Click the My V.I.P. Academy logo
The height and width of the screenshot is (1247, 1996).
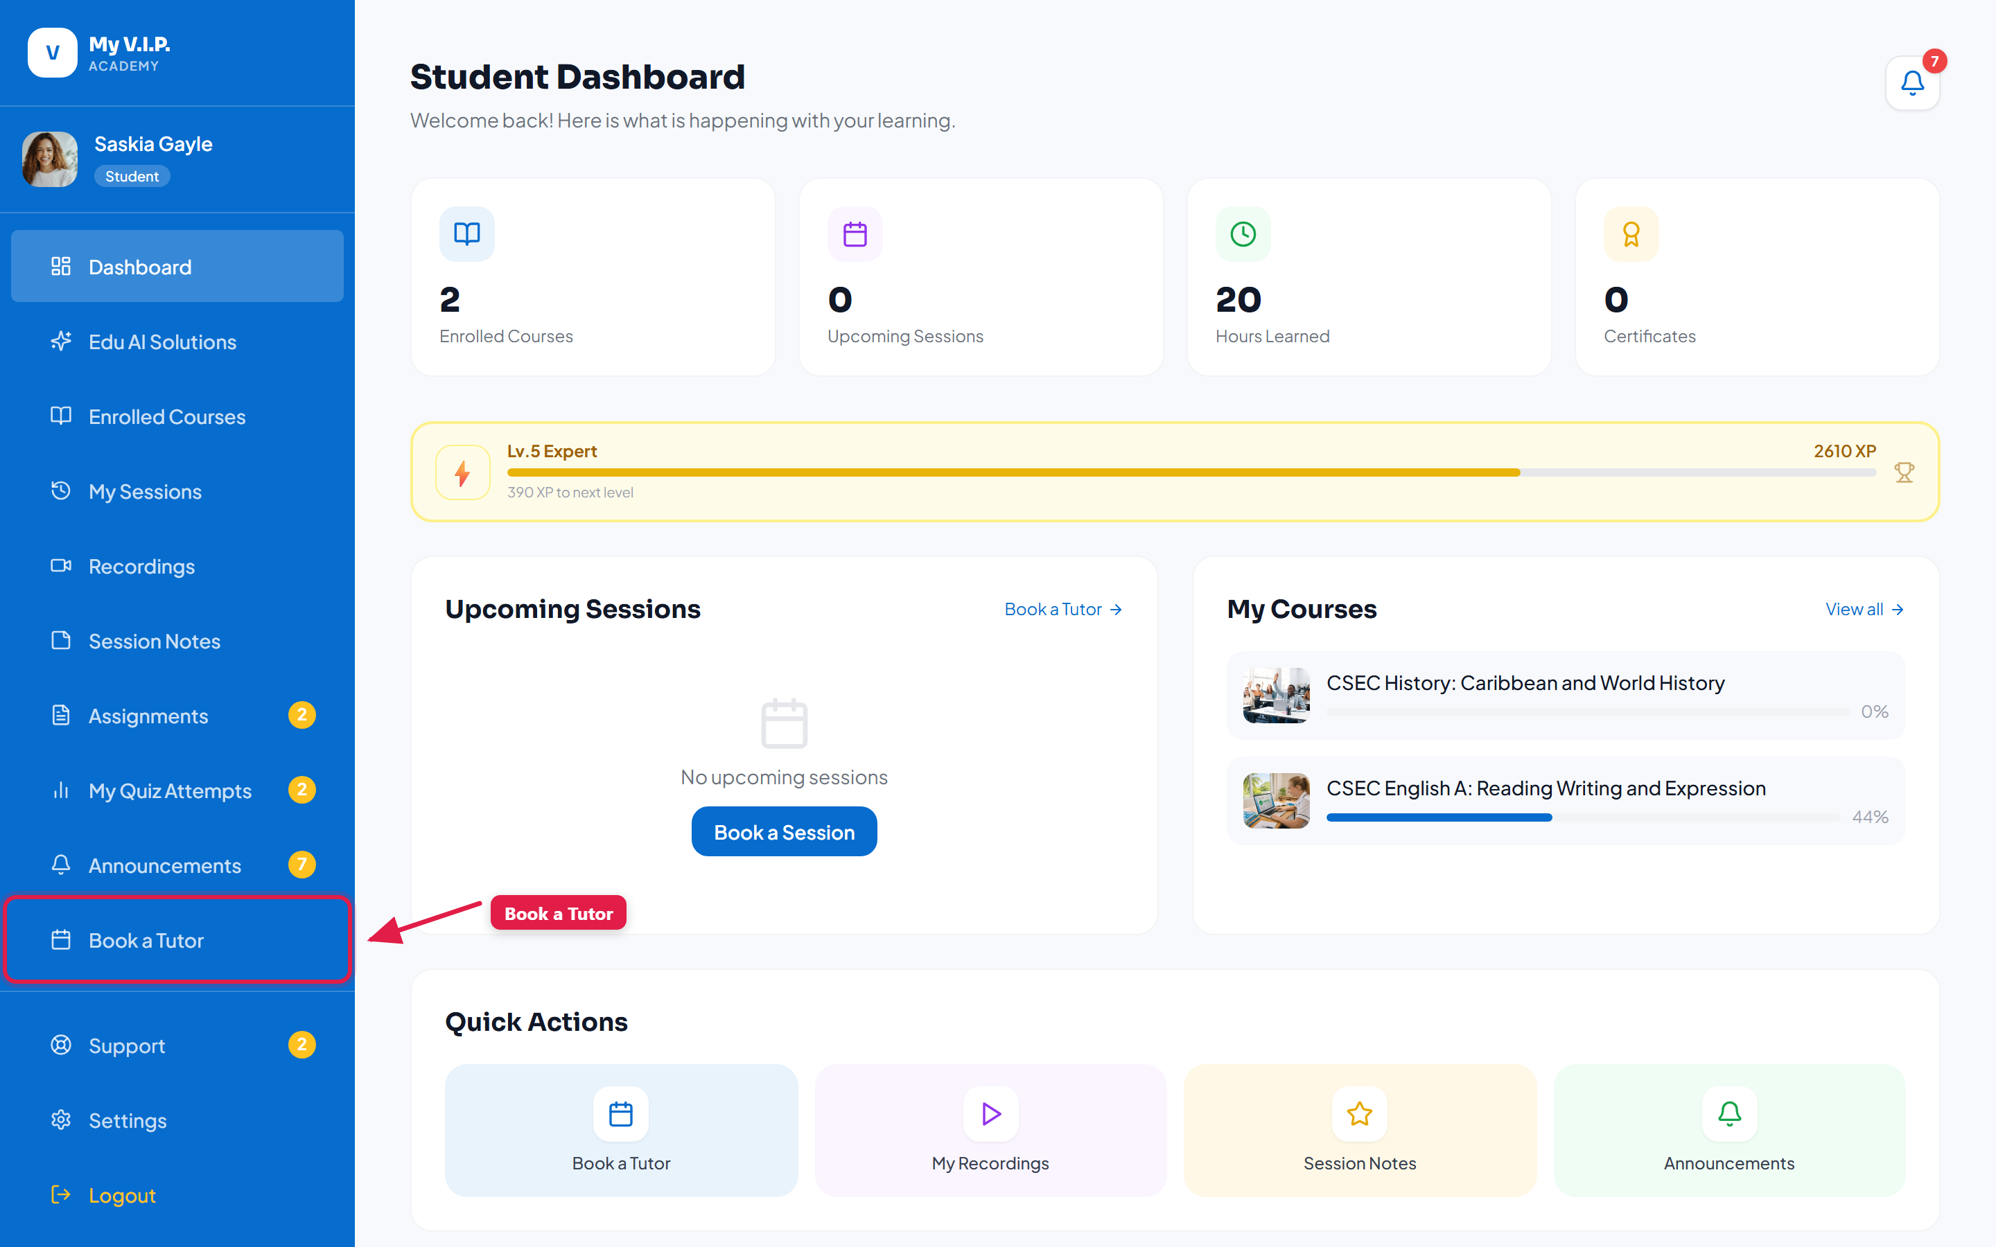click(99, 53)
